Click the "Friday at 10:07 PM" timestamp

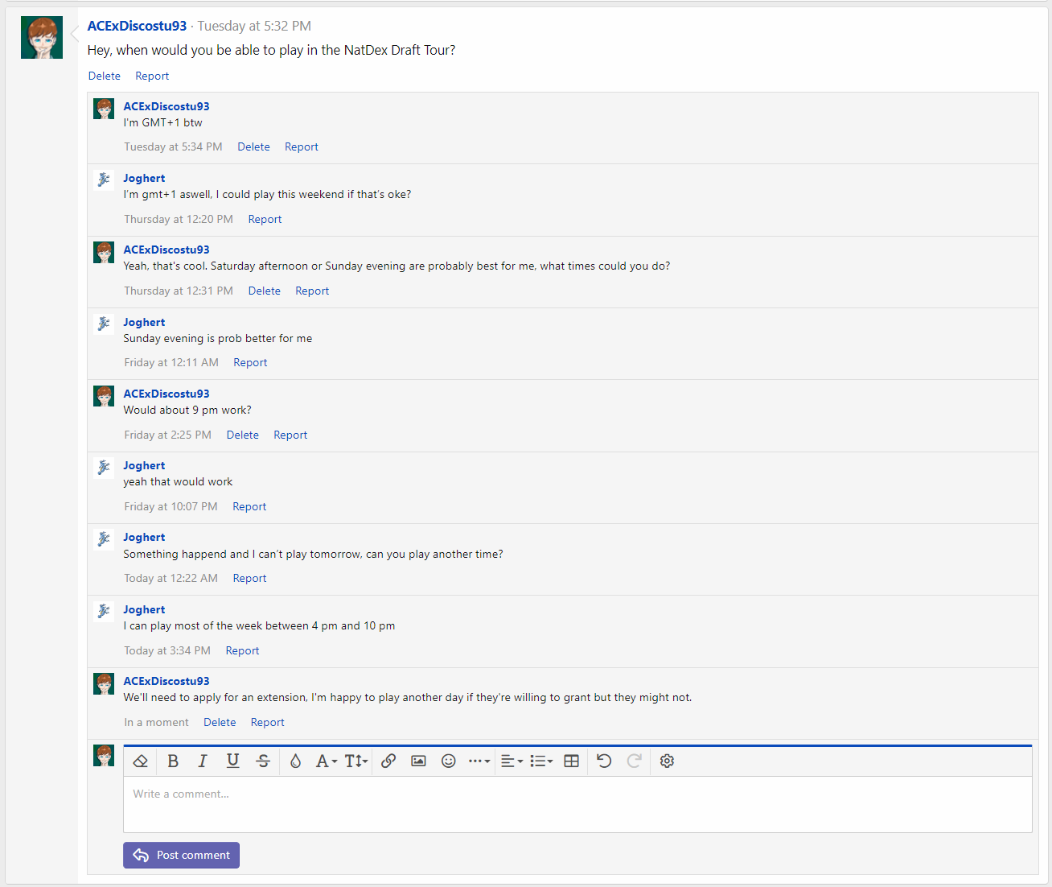click(x=171, y=507)
